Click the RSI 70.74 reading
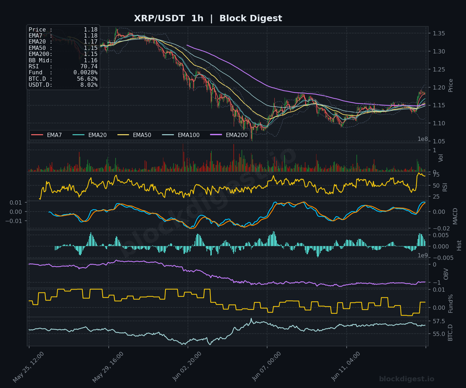This screenshot has height=388, width=466. tap(63, 66)
